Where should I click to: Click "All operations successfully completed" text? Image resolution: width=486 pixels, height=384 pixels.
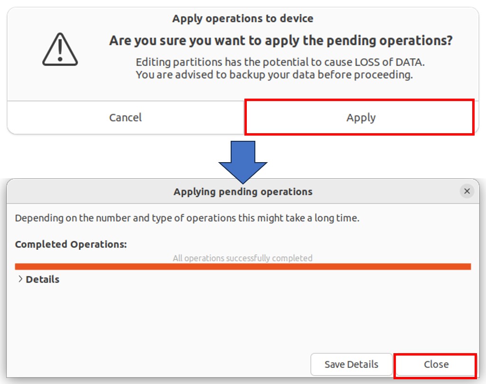pos(243,258)
